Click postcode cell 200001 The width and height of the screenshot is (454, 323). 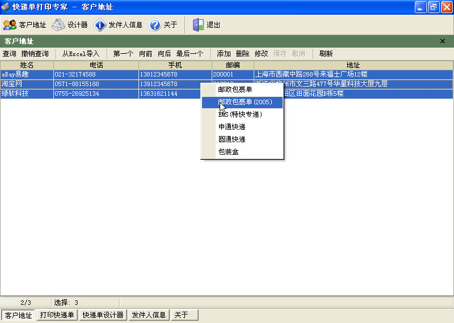[x=233, y=74]
